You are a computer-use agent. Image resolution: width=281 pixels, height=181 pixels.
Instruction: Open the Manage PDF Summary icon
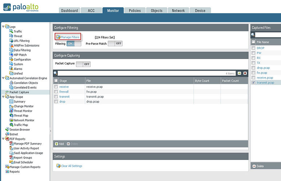pyautogui.click(x=11, y=143)
